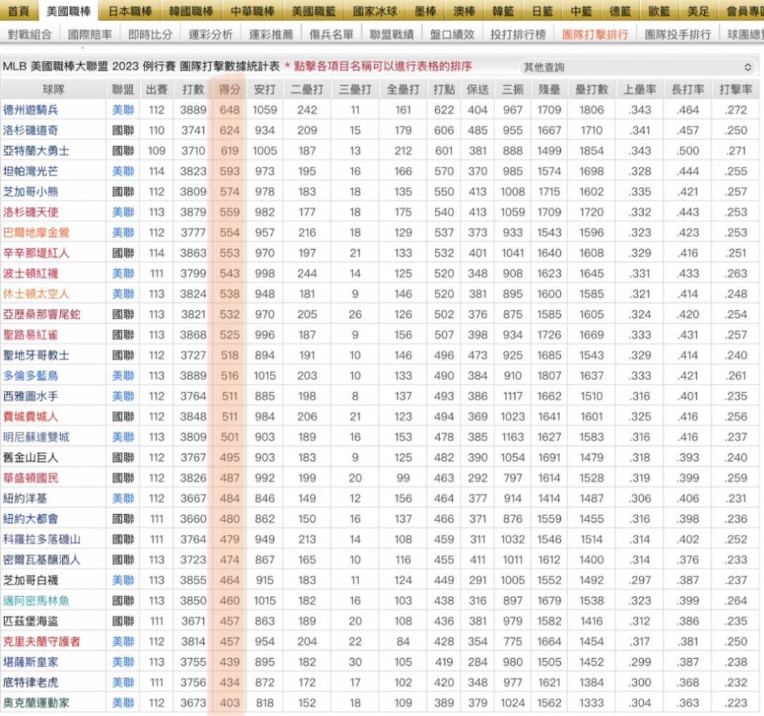Open the 巴爾地摩金鶯 team link
Screen dimensions: 764x716
(x=36, y=233)
